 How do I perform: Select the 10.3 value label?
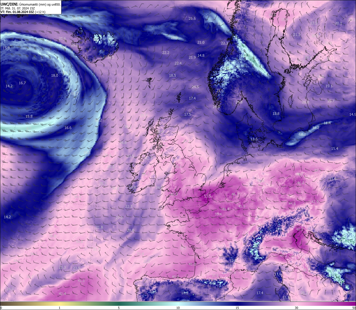(185, 293)
